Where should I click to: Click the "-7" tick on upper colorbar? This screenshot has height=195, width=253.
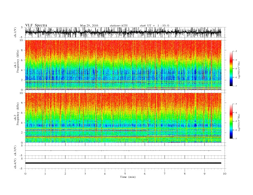(x=235, y=86)
